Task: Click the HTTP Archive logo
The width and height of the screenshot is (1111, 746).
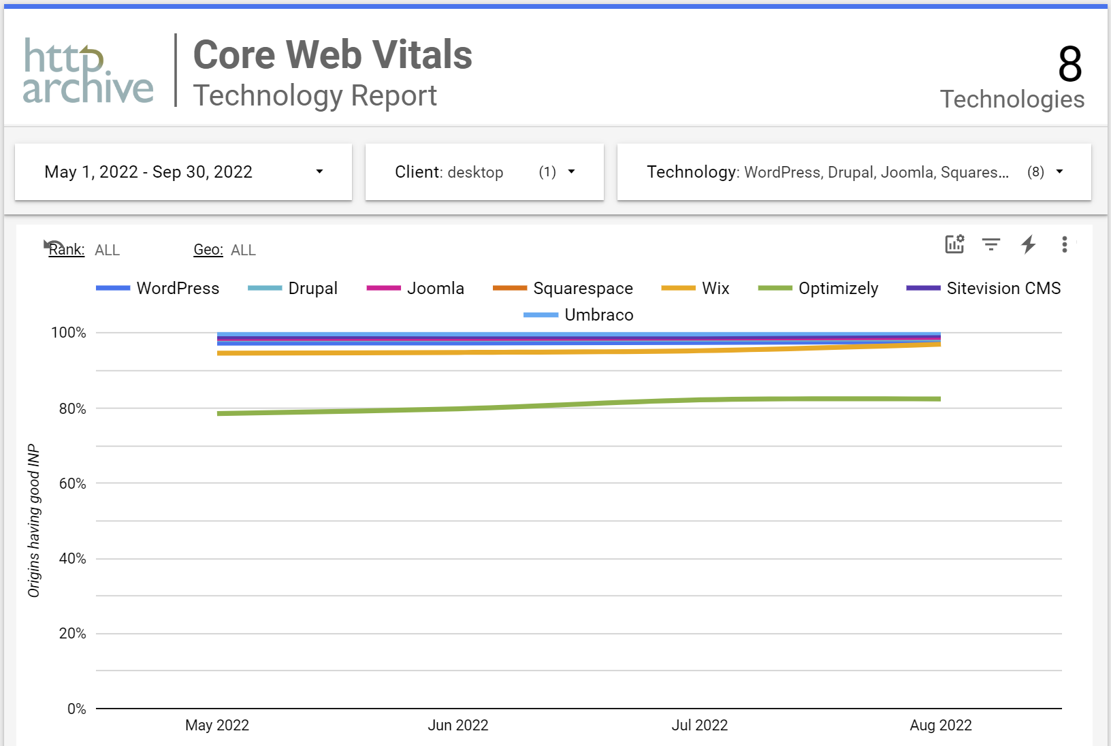Action: click(88, 71)
